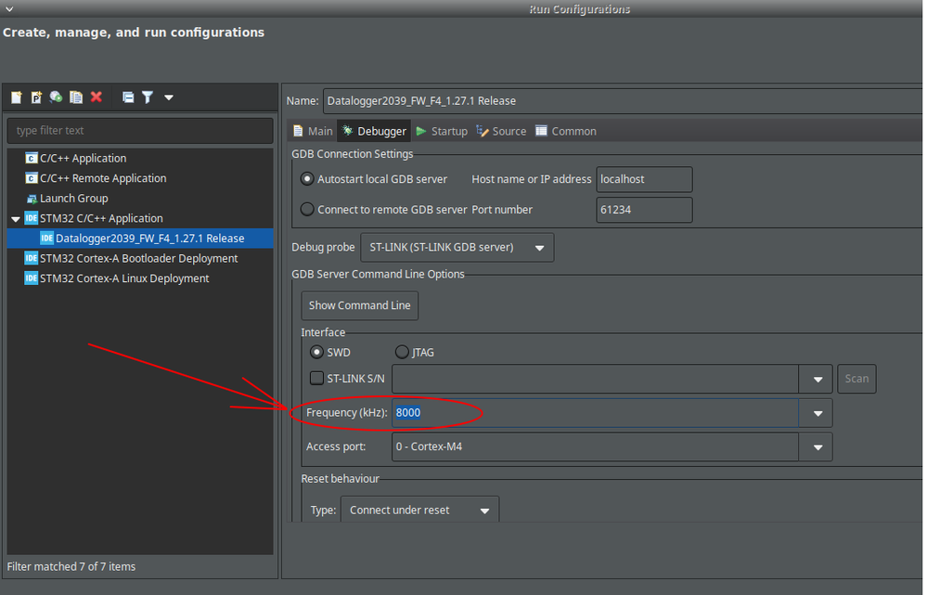Click 'Filter matched 7 of 7 items' text
927x595 pixels.
point(71,566)
